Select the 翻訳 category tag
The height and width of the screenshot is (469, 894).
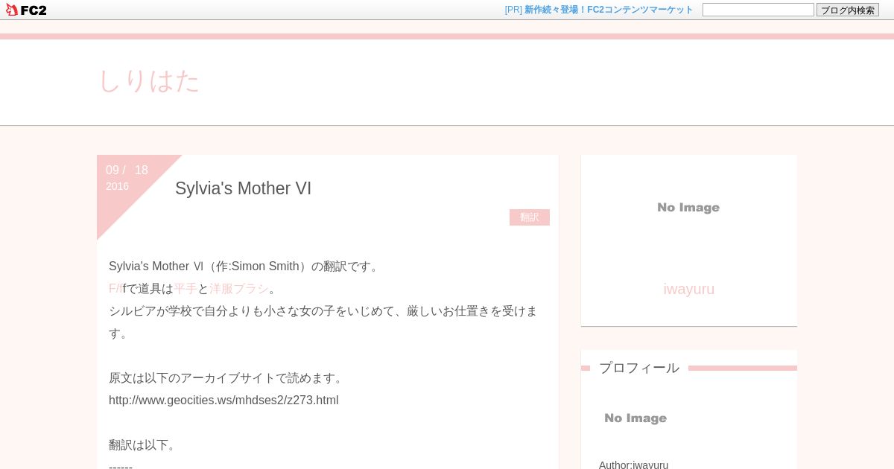[x=530, y=217]
